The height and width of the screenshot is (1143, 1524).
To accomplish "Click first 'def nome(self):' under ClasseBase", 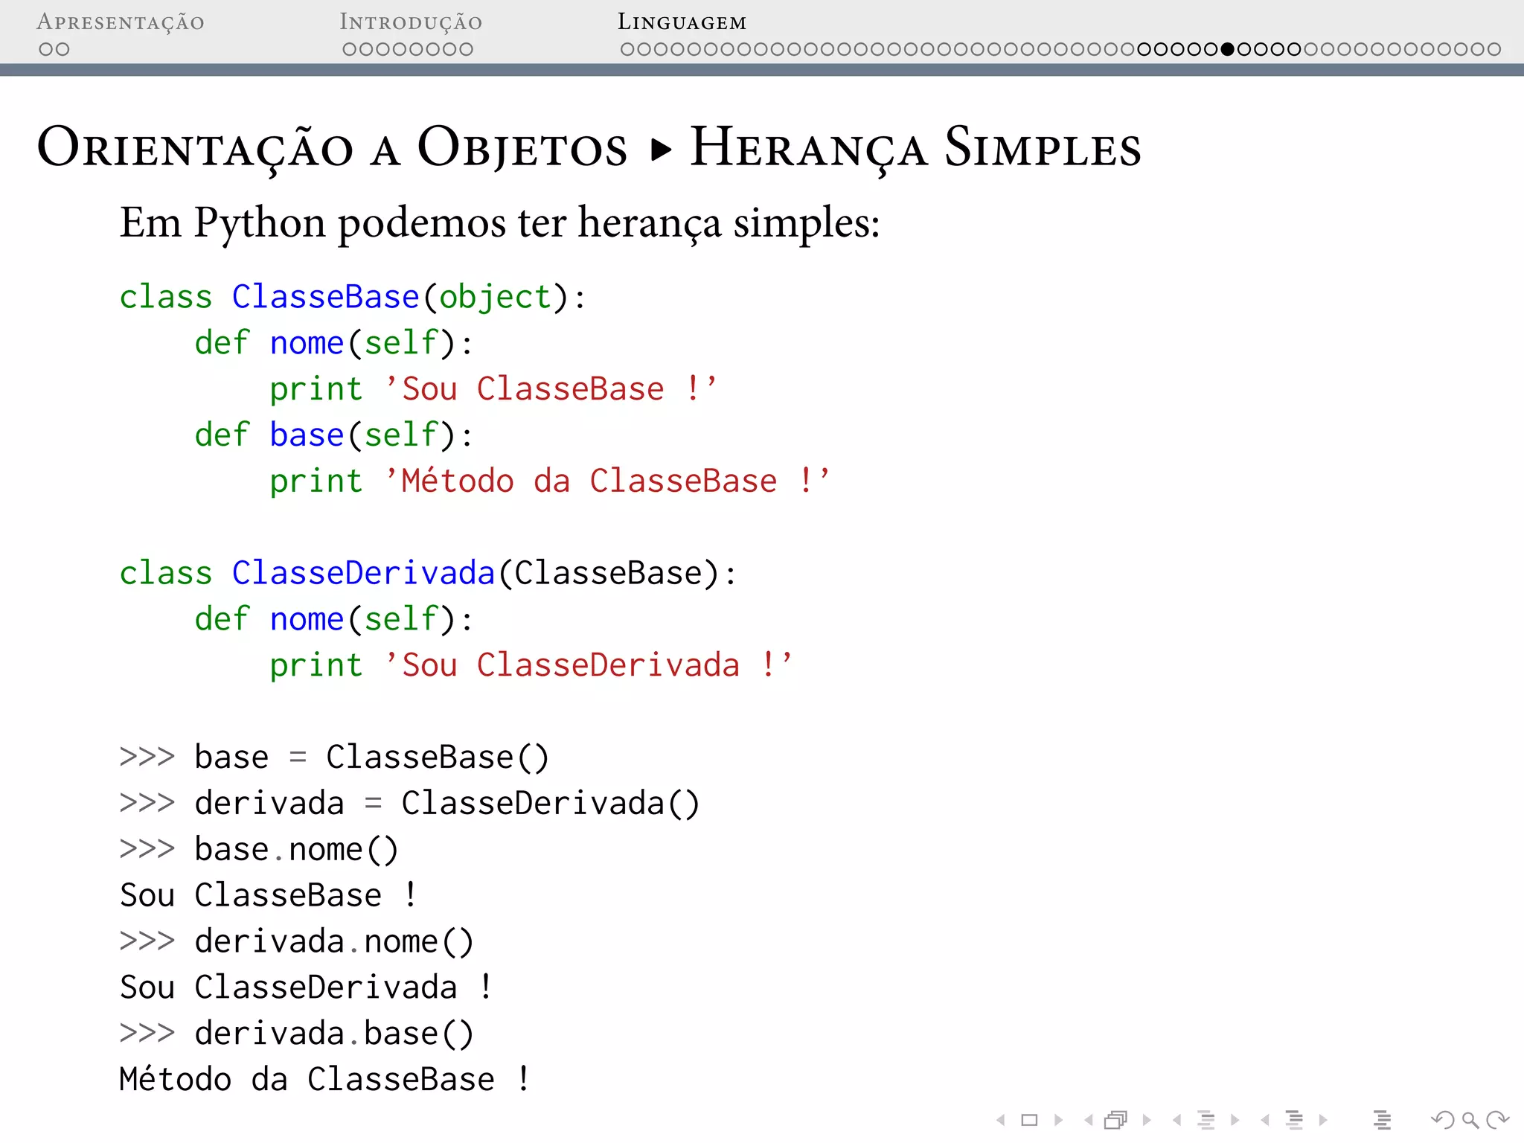I will tap(333, 344).
